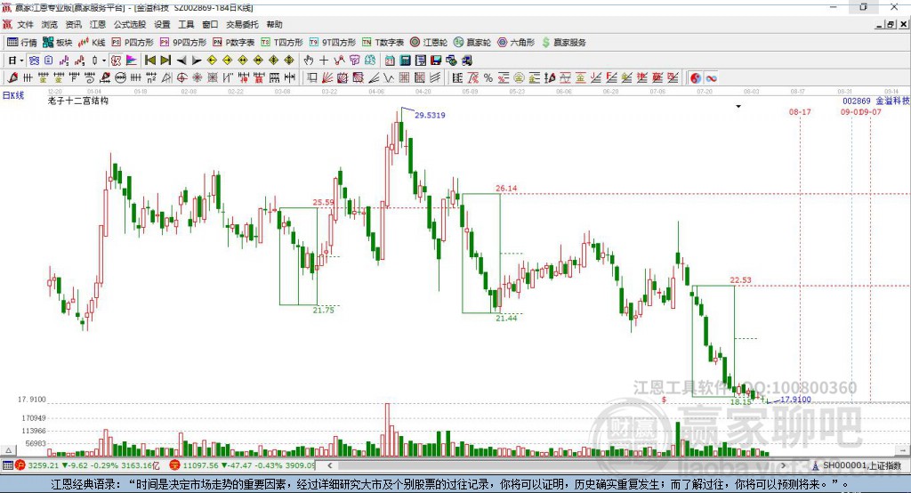Select the Gann fan lines tool
This screenshot has width=911, height=493.
tap(327, 78)
